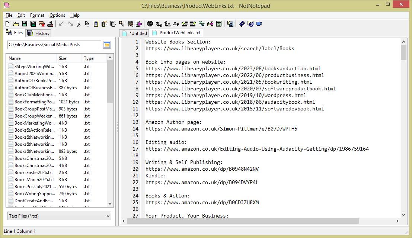
Task: Click the B0CDJZH8XM Amazon link line
Action: [x=202, y=202]
